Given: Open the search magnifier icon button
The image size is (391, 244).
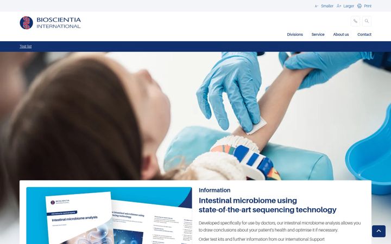Looking at the screenshot, I should click(x=367, y=21).
